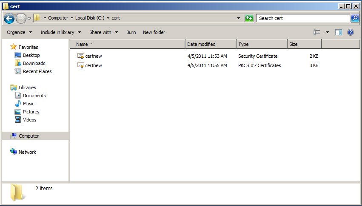This screenshot has height=206, width=362.
Task: Click date 4/5/2011 11:53 AM
Action: pyautogui.click(x=207, y=56)
